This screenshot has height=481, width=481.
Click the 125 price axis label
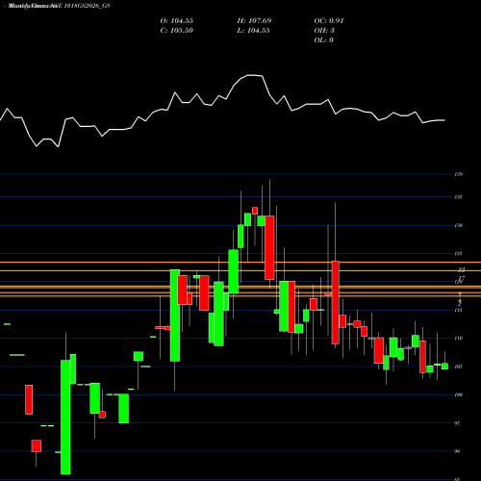pyautogui.click(x=459, y=254)
